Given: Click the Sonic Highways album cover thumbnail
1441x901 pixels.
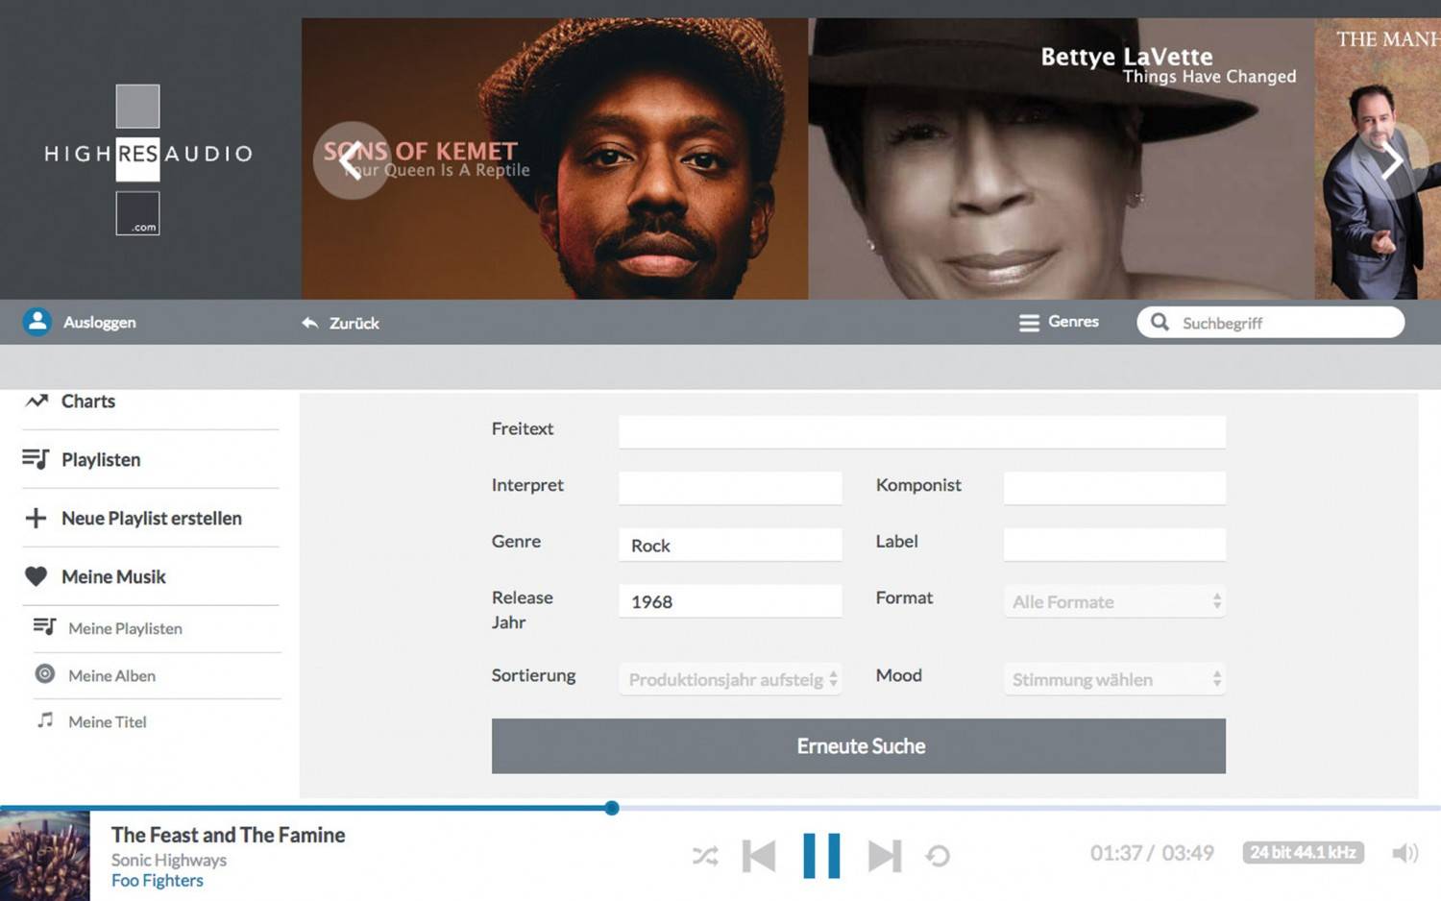Looking at the screenshot, I should coord(44,856).
